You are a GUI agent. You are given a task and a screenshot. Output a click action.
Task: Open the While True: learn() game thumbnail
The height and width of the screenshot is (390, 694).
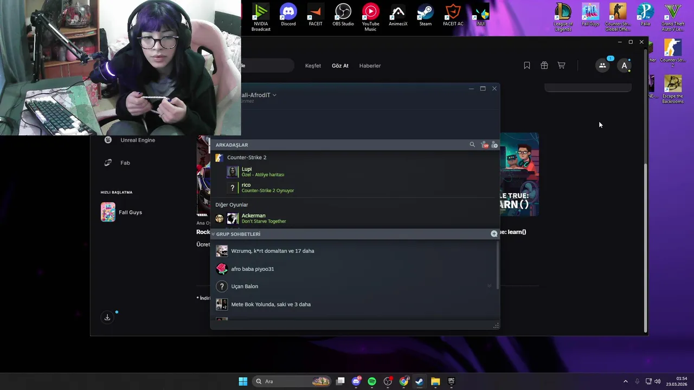pos(519,174)
